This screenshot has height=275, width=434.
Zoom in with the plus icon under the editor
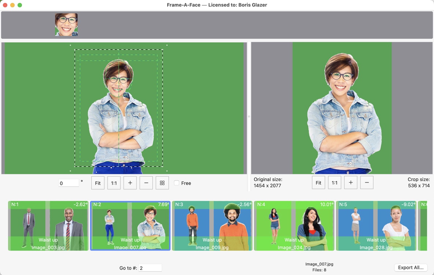[x=130, y=183]
